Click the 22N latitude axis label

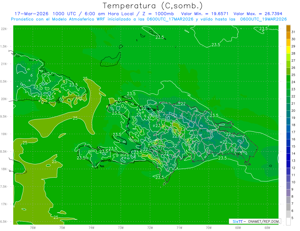[x=4, y=29]
